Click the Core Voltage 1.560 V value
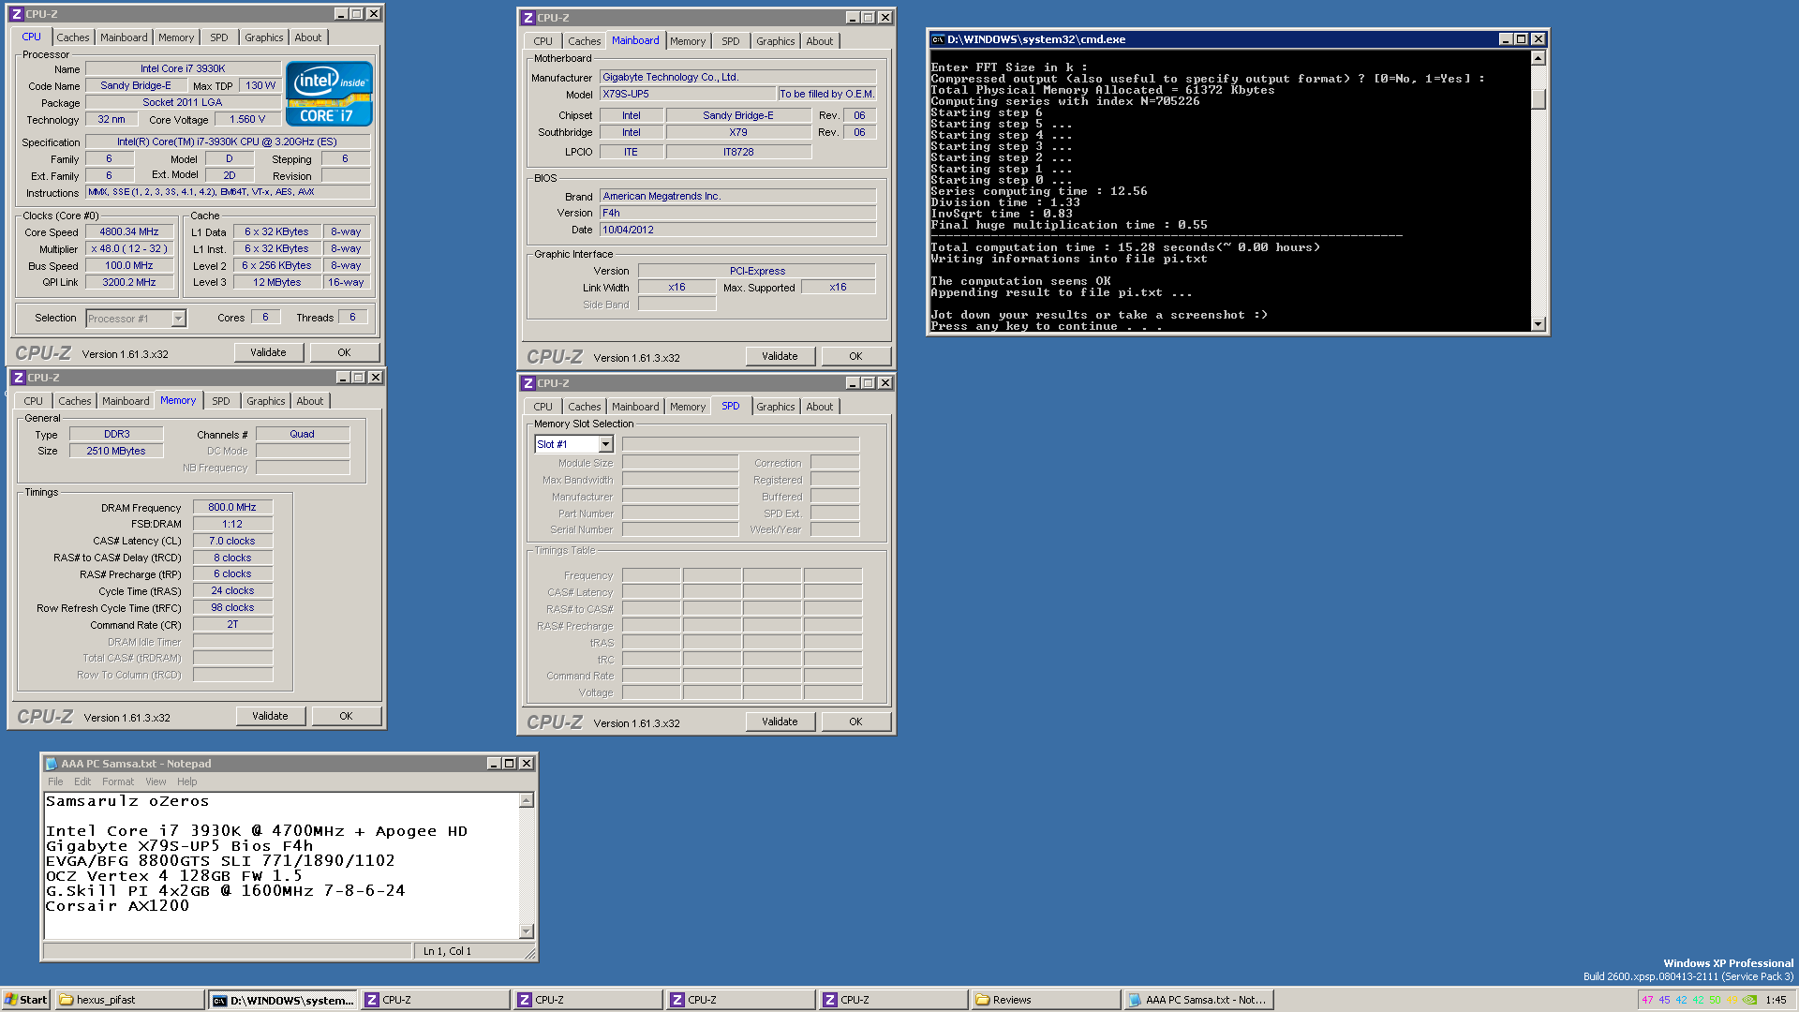 (247, 119)
